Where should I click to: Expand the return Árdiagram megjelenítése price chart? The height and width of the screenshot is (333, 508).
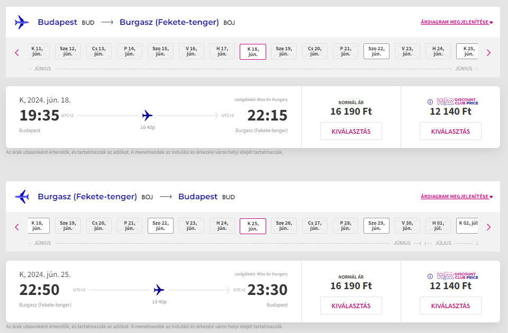[x=457, y=197]
